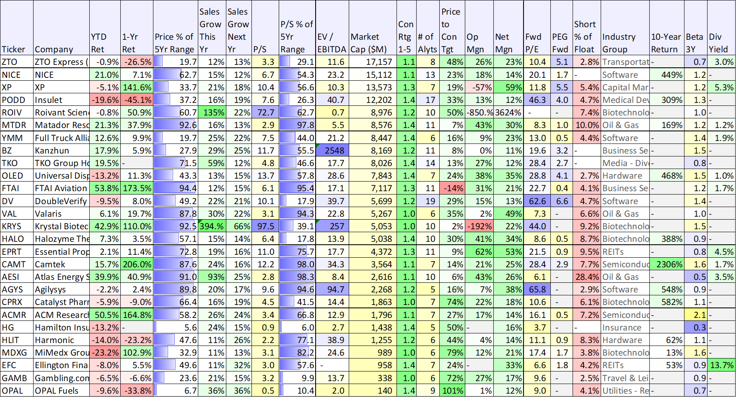Select MTDR price range bar 92.6
The image size is (736, 397).
176,125
